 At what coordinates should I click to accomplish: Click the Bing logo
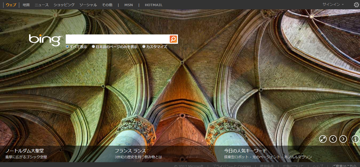[45, 40]
